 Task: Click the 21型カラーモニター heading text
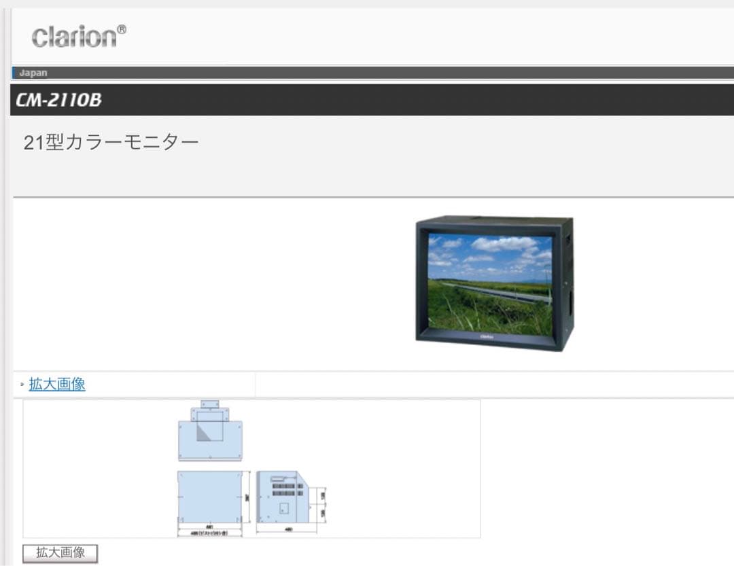point(111,143)
